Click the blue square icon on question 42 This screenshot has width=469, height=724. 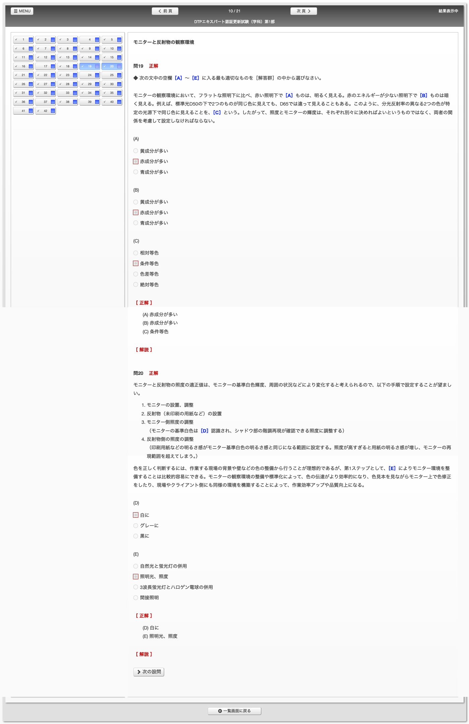tap(53, 111)
